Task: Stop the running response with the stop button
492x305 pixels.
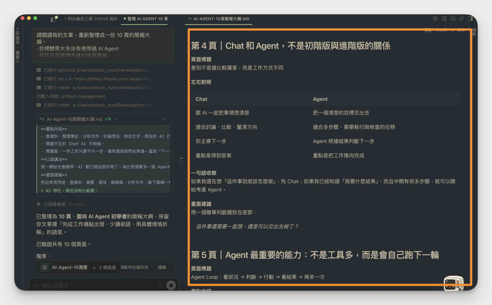Action: point(171,285)
